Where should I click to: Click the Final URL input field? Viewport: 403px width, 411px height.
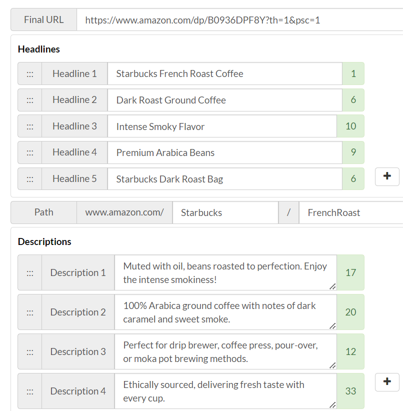tap(240, 20)
